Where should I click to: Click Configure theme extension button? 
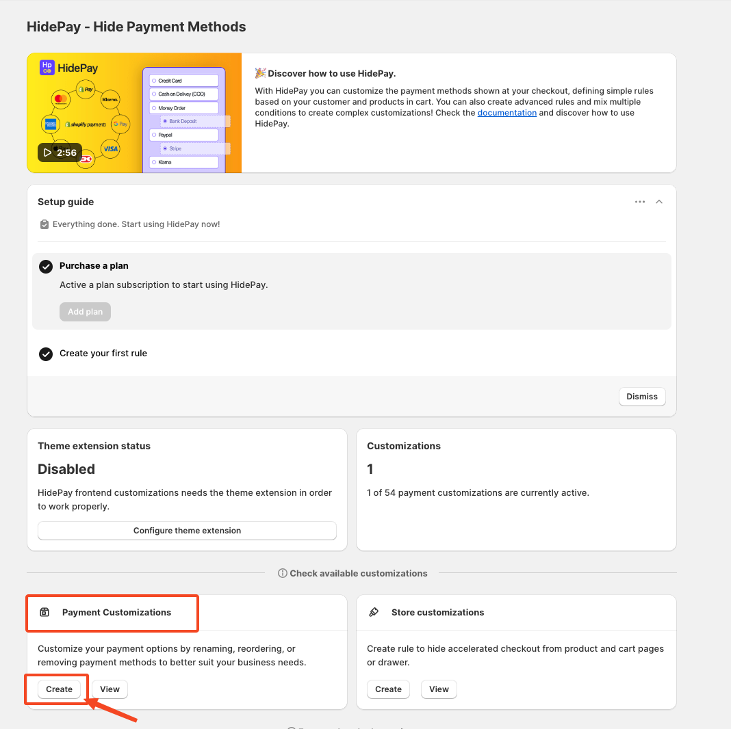(187, 531)
